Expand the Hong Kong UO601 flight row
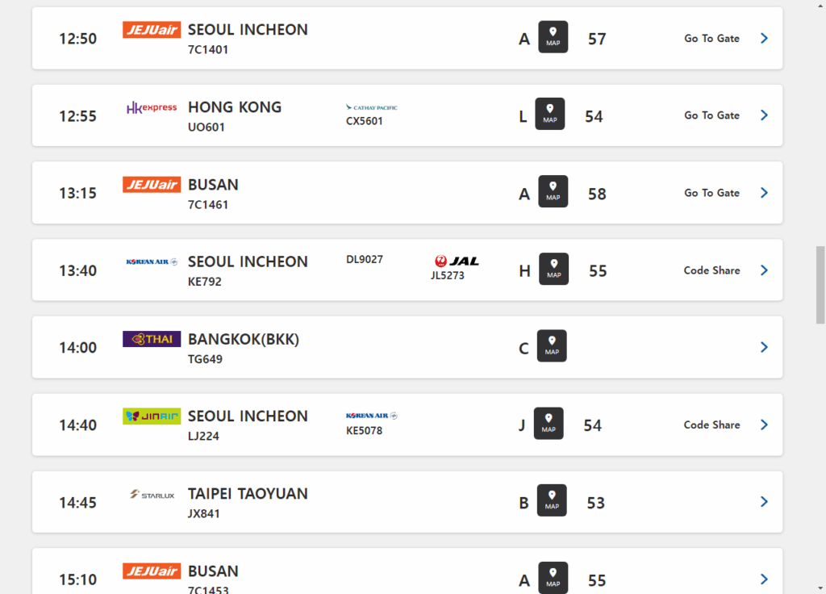The image size is (826, 594). (x=764, y=115)
